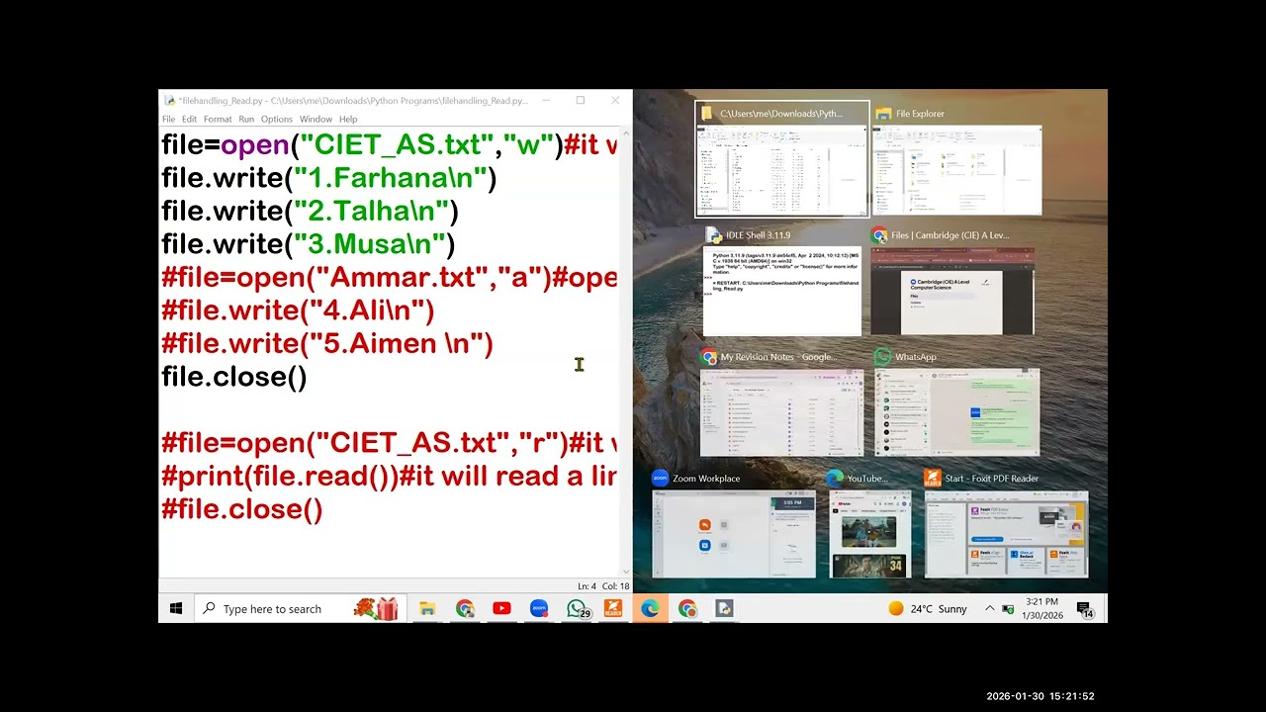Open the Window menu in IDLE editor
Viewport: 1266px width, 712px height.
point(316,119)
